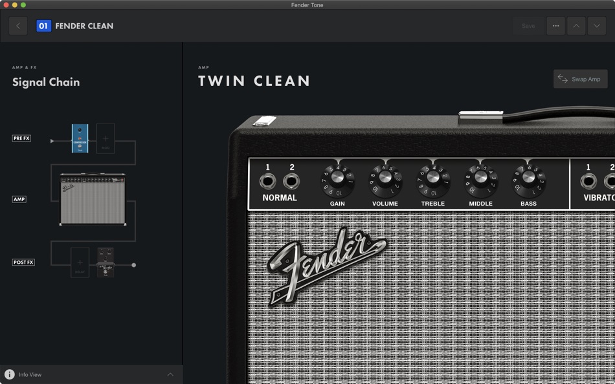
Task: Click the empty Delay slot in Post FX
Action: point(78,262)
